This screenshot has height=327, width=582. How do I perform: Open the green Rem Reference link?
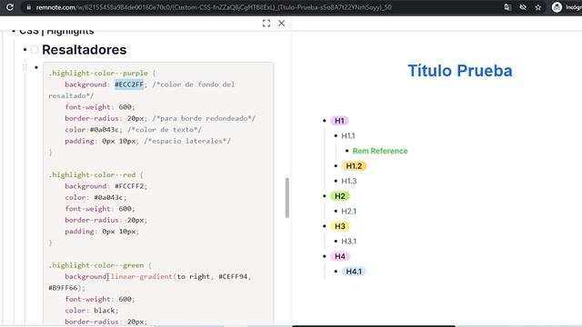(x=380, y=151)
